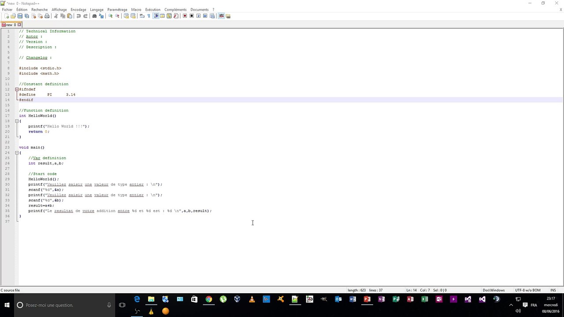Launch Microsoft Edge from the taskbar

(137, 299)
